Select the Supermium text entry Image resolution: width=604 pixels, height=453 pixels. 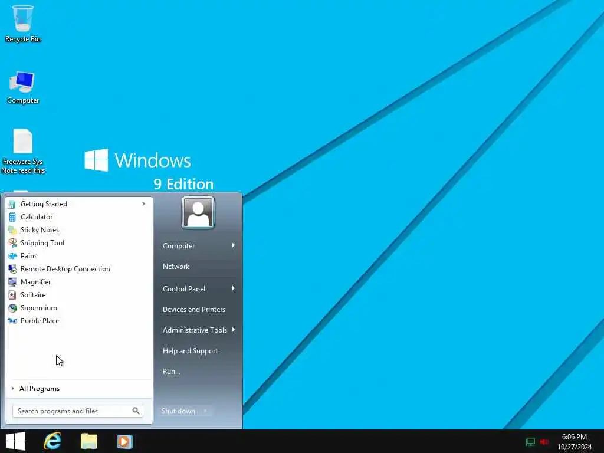coord(39,308)
